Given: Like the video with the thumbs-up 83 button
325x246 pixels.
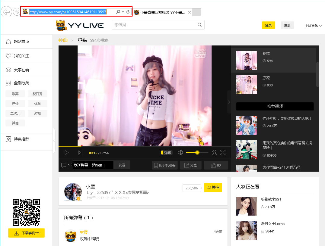Looking at the screenshot, I should coord(216,165).
